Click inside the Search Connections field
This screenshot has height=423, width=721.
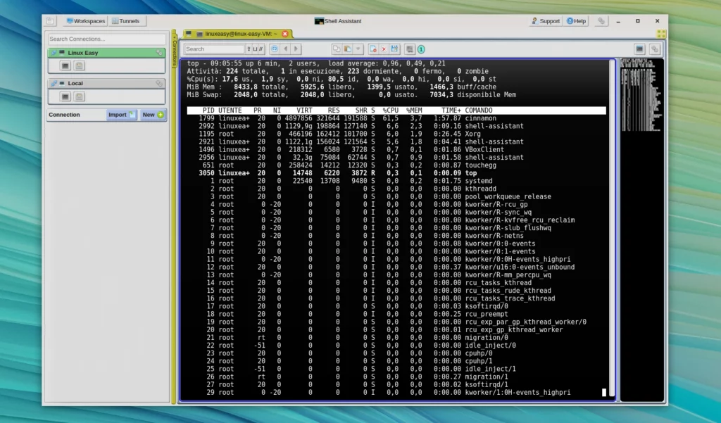coord(106,39)
